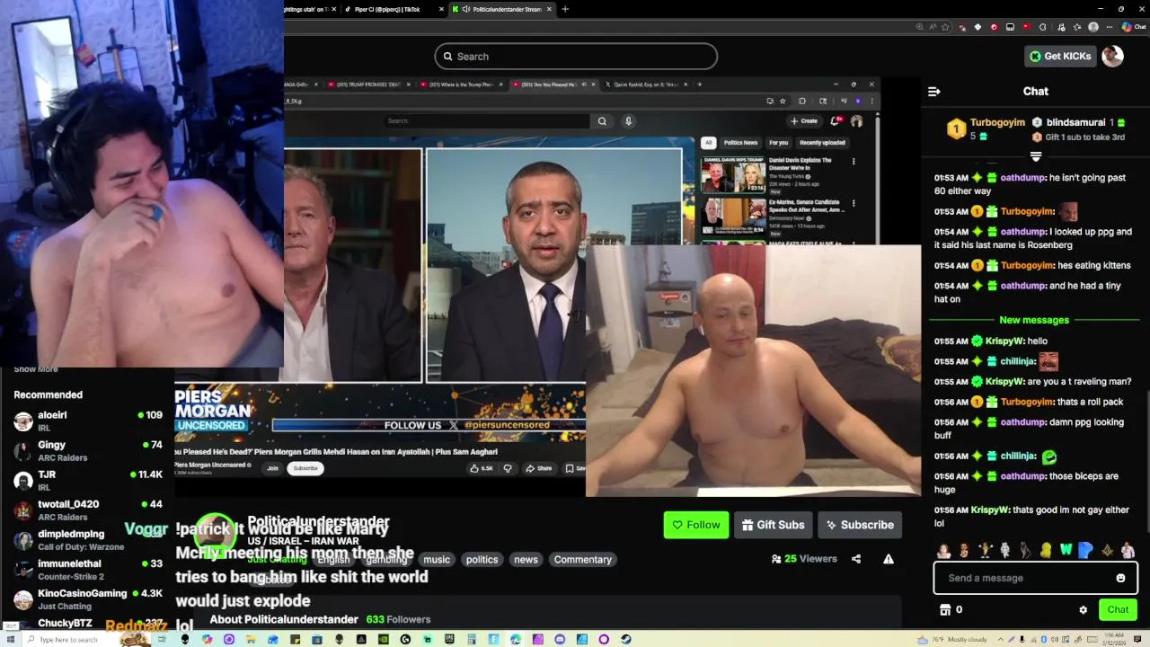Choose For you filter chip
Viewport: 1150px width, 647px height.
(778, 142)
